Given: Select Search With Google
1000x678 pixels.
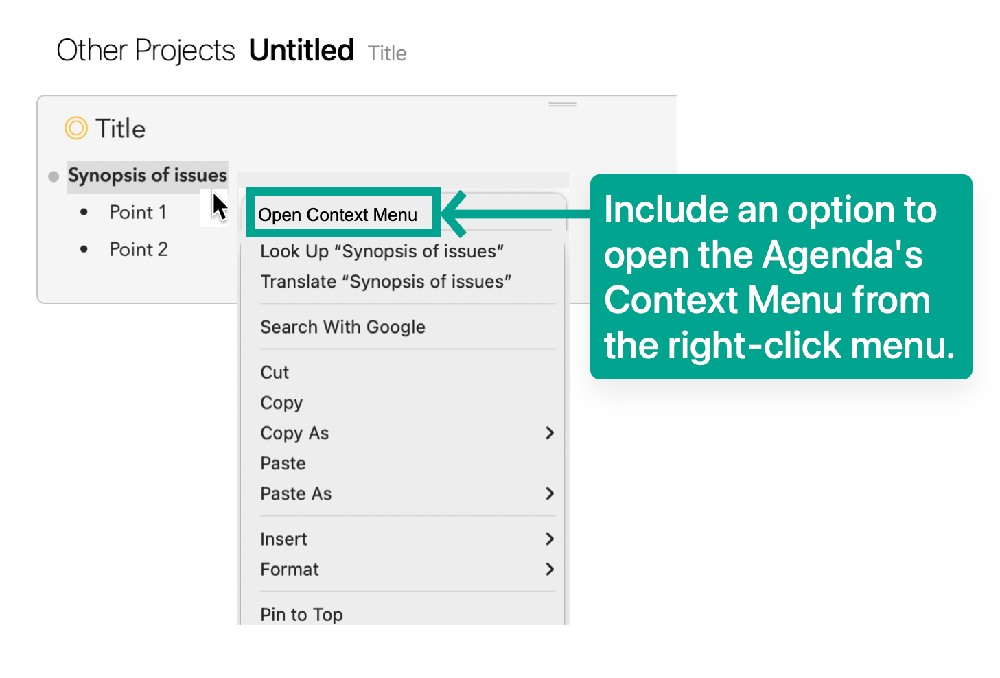Looking at the screenshot, I should coord(342,327).
